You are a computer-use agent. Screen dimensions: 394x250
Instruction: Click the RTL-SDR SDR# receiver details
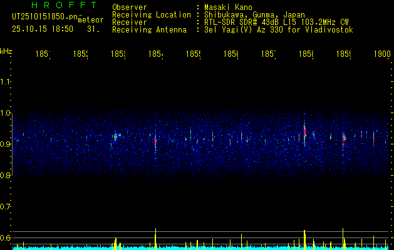pos(276,22)
